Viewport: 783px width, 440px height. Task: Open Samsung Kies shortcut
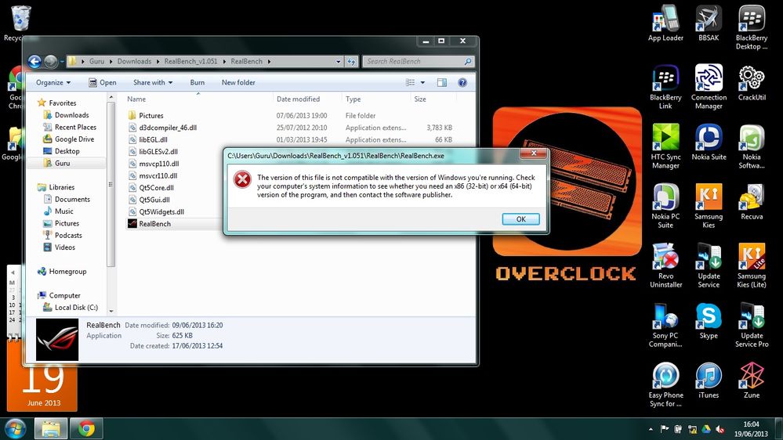click(709, 206)
